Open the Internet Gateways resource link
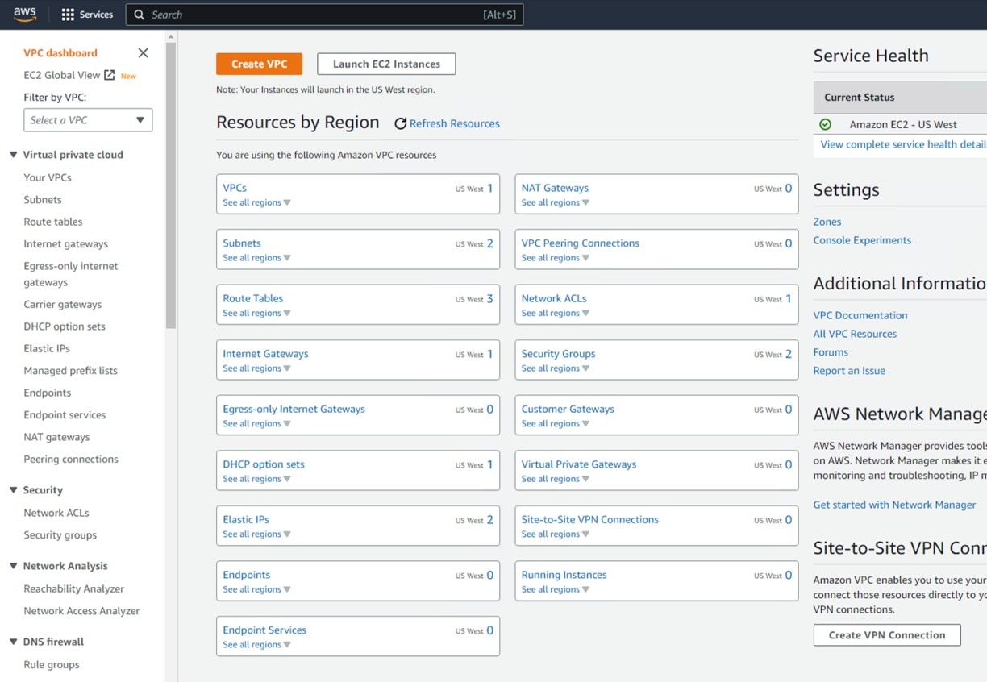987x682 pixels. tap(265, 354)
